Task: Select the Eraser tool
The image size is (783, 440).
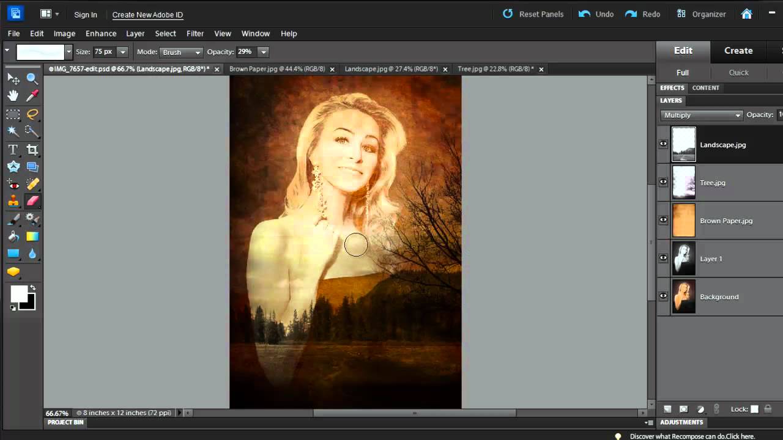Action: [32, 200]
